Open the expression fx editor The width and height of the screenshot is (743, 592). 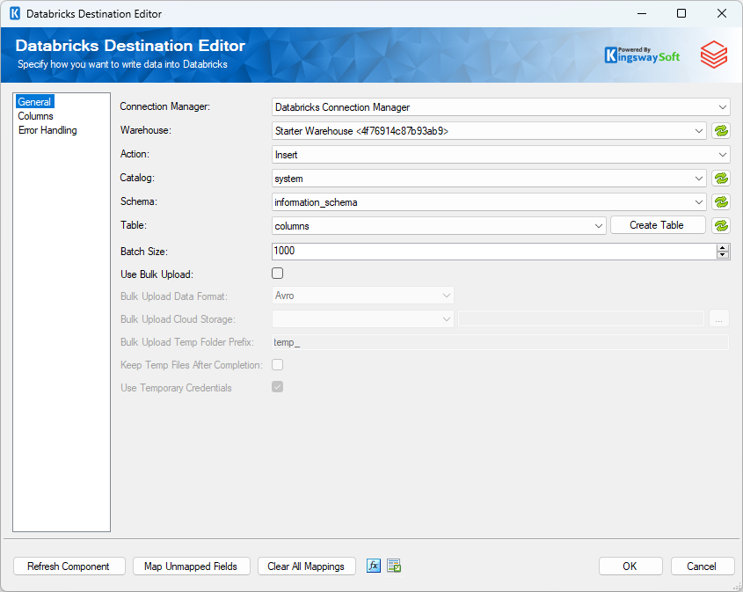point(374,566)
